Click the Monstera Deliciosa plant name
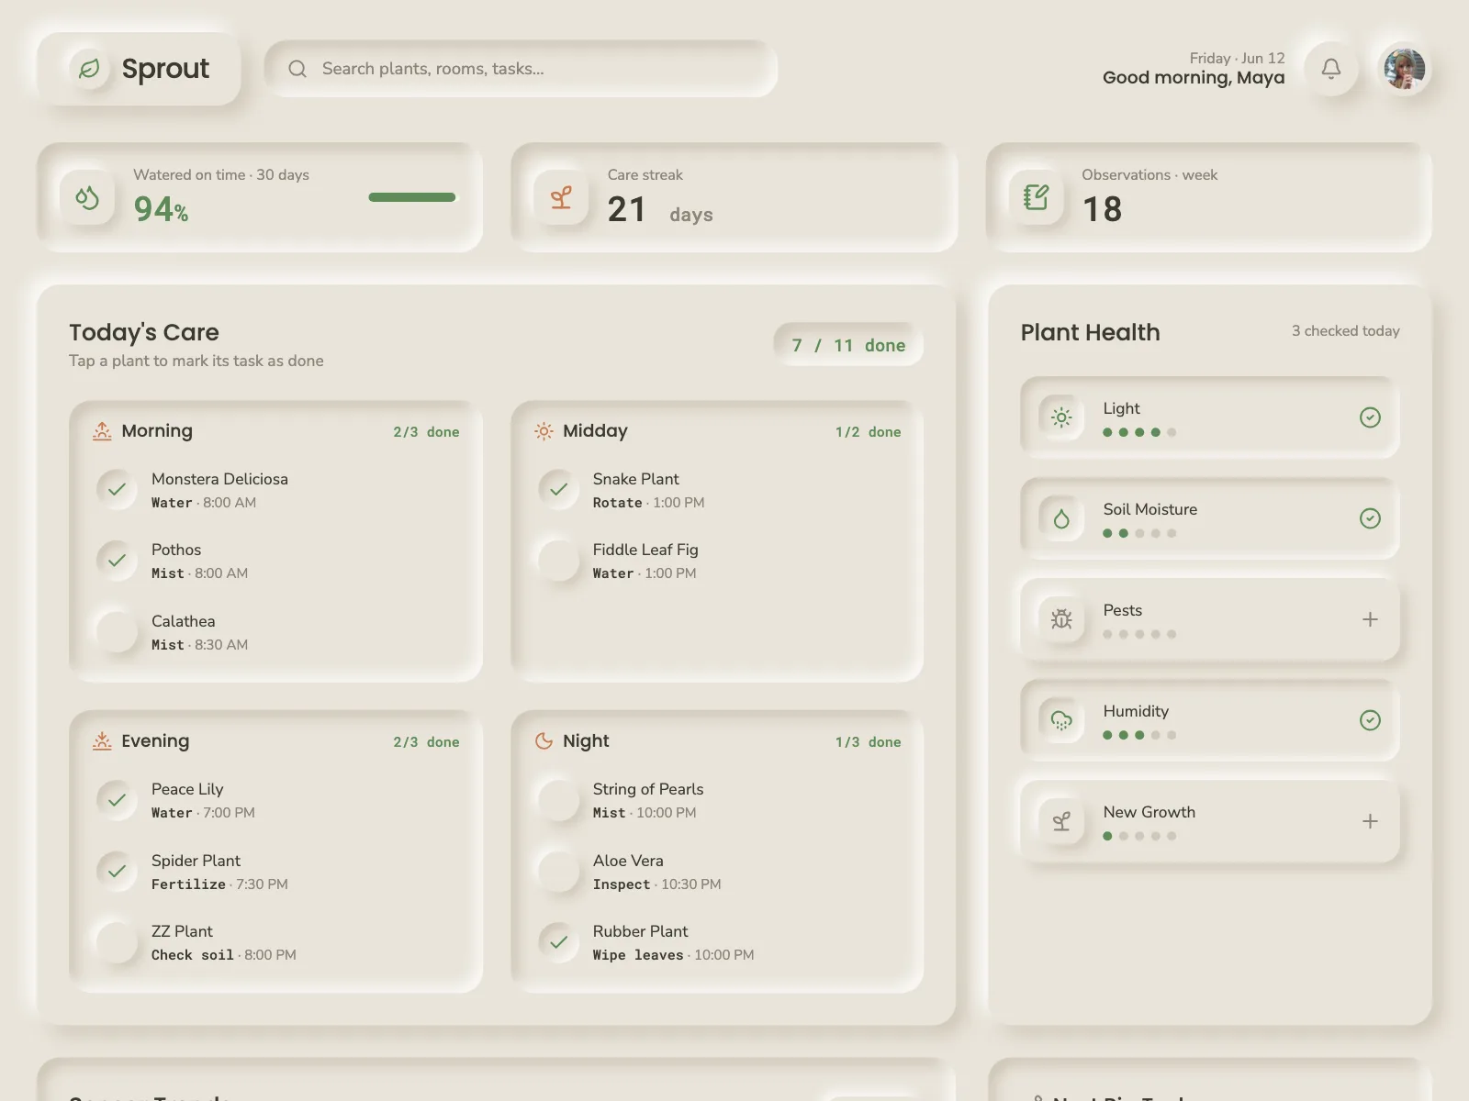1469x1101 pixels. tap(219, 479)
